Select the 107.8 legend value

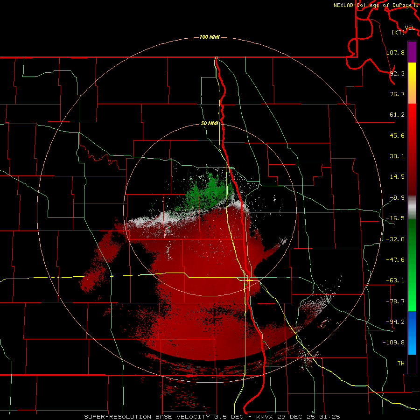pyautogui.click(x=395, y=52)
